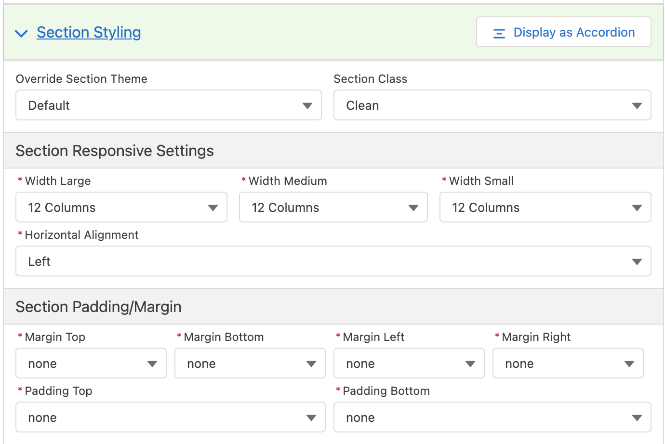
Task: Open the Section Styling link
Action: (89, 32)
